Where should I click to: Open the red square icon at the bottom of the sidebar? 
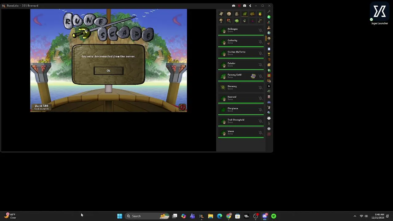coord(269,134)
